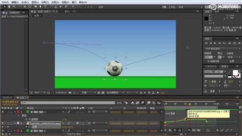
Task: Toggle the full screen checkbox
Action: click(227, 61)
